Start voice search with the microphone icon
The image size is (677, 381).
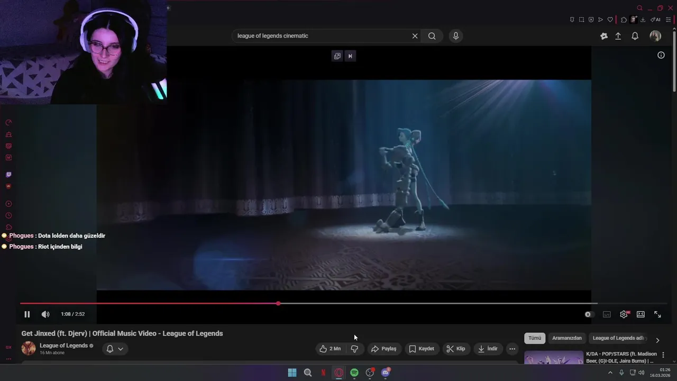pos(456,36)
